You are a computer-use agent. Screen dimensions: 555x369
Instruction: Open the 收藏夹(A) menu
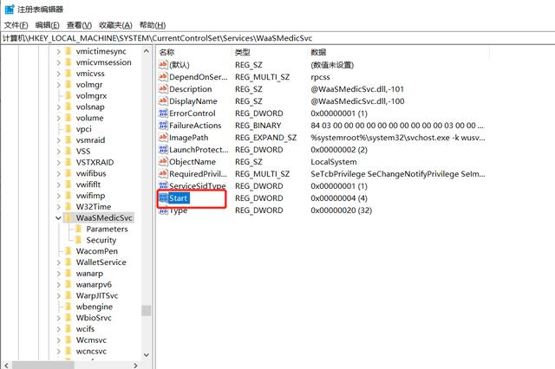point(115,25)
